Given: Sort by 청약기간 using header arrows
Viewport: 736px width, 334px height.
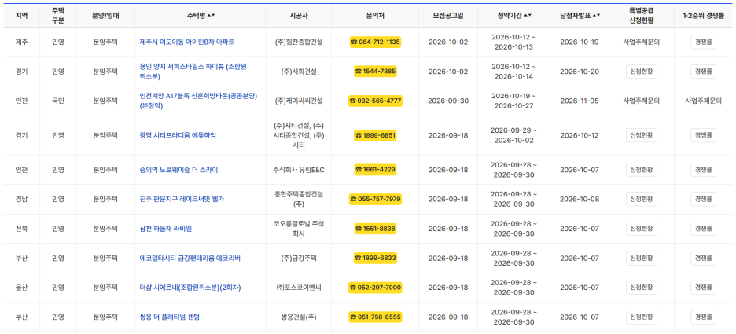Looking at the screenshot, I should (528, 15).
